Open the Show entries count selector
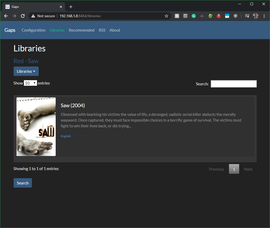 pos(30,83)
